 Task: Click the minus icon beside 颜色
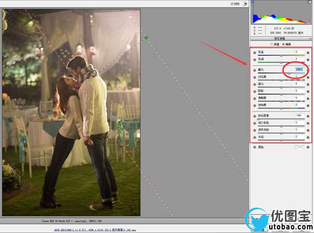click(254, 147)
